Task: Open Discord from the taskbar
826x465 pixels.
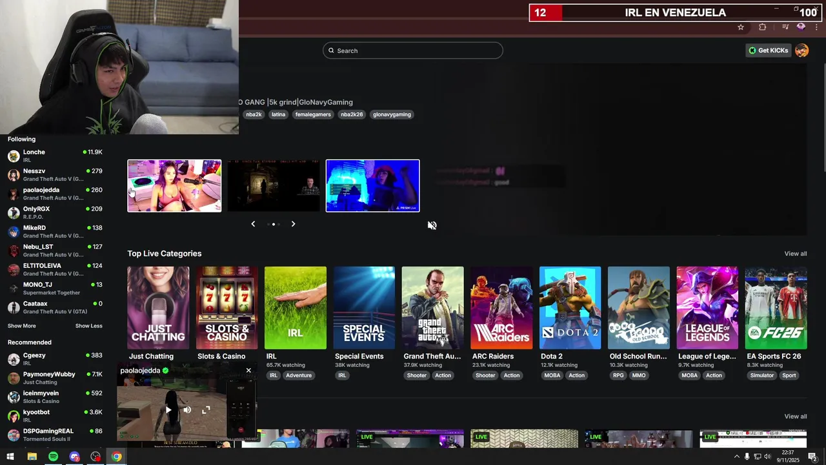Action: click(x=74, y=457)
